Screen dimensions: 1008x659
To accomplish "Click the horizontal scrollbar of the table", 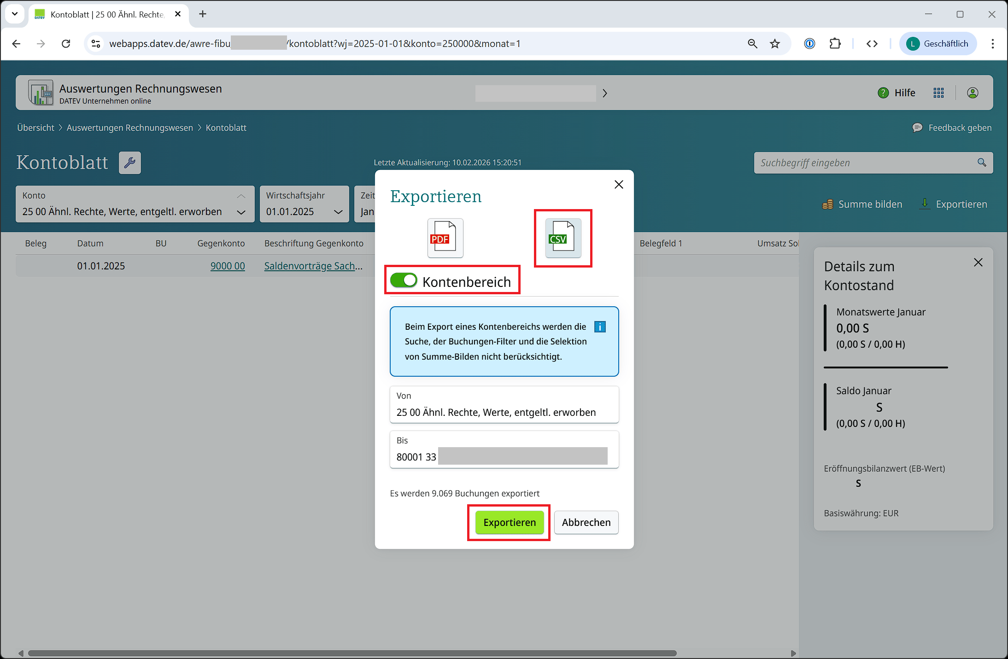I will click(352, 653).
